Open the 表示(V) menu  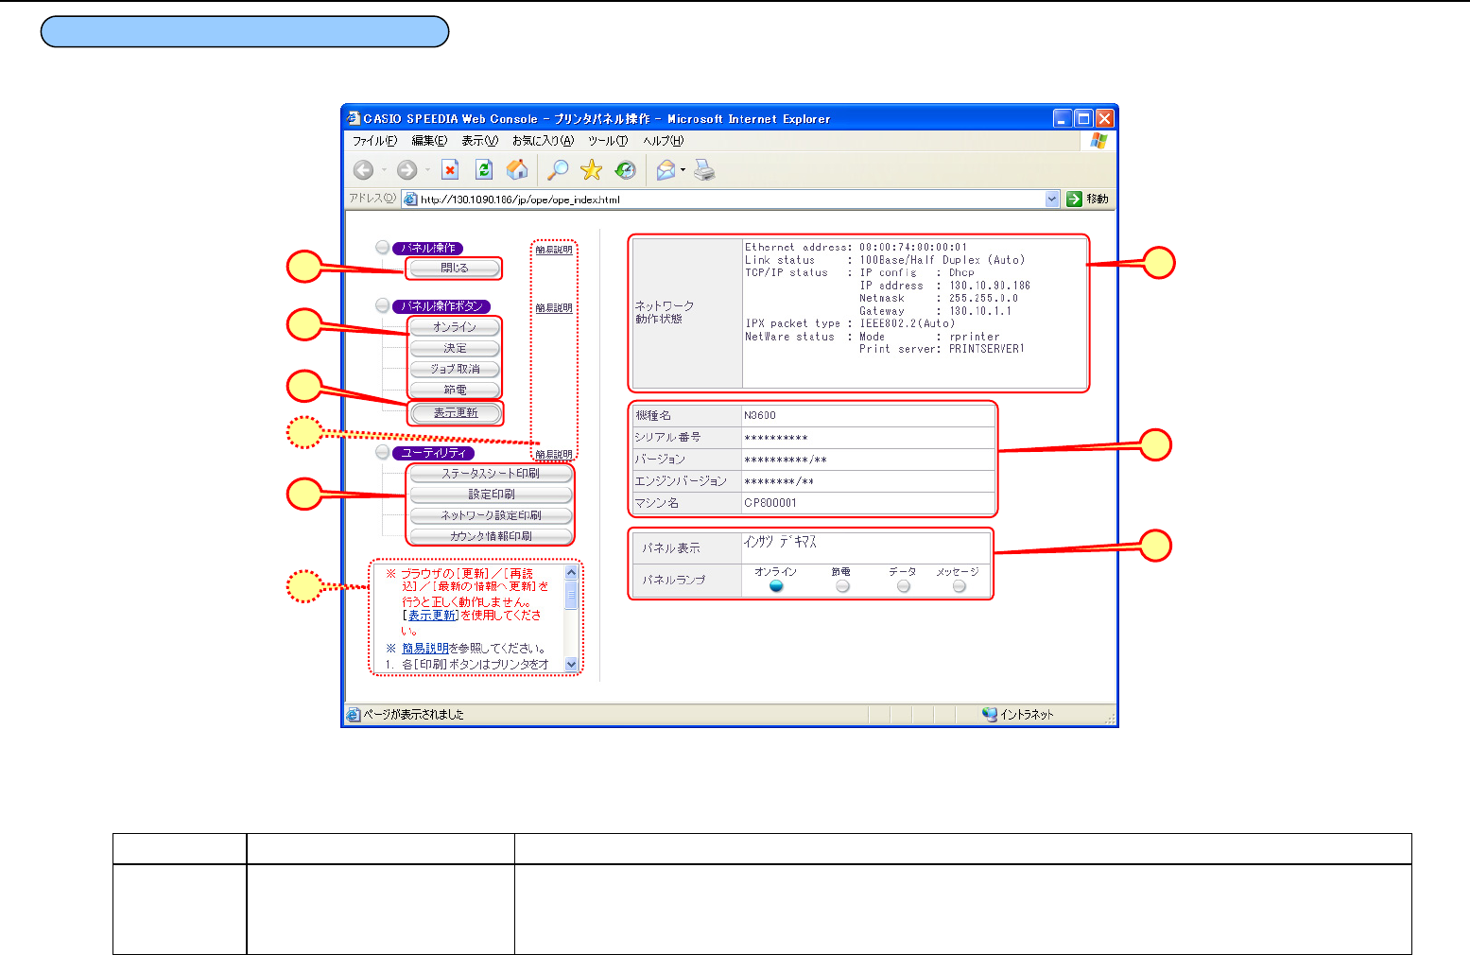(479, 141)
